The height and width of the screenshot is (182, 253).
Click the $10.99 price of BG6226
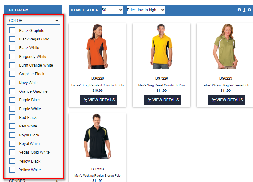97,91
